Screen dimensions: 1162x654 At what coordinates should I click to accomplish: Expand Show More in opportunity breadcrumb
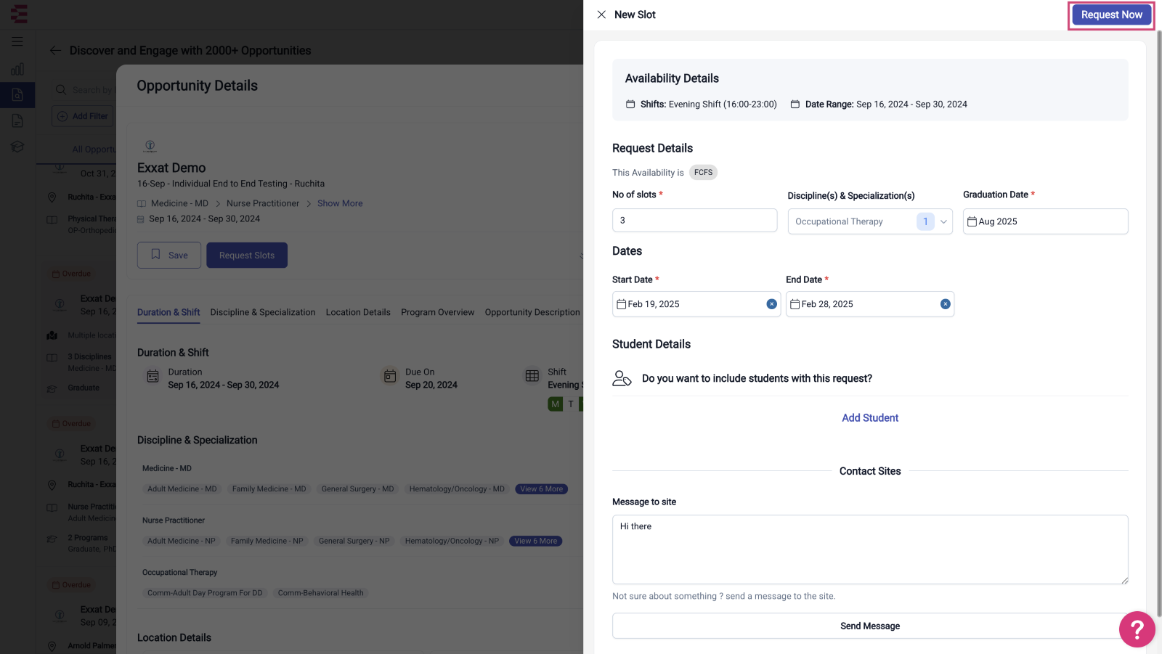coord(340,203)
